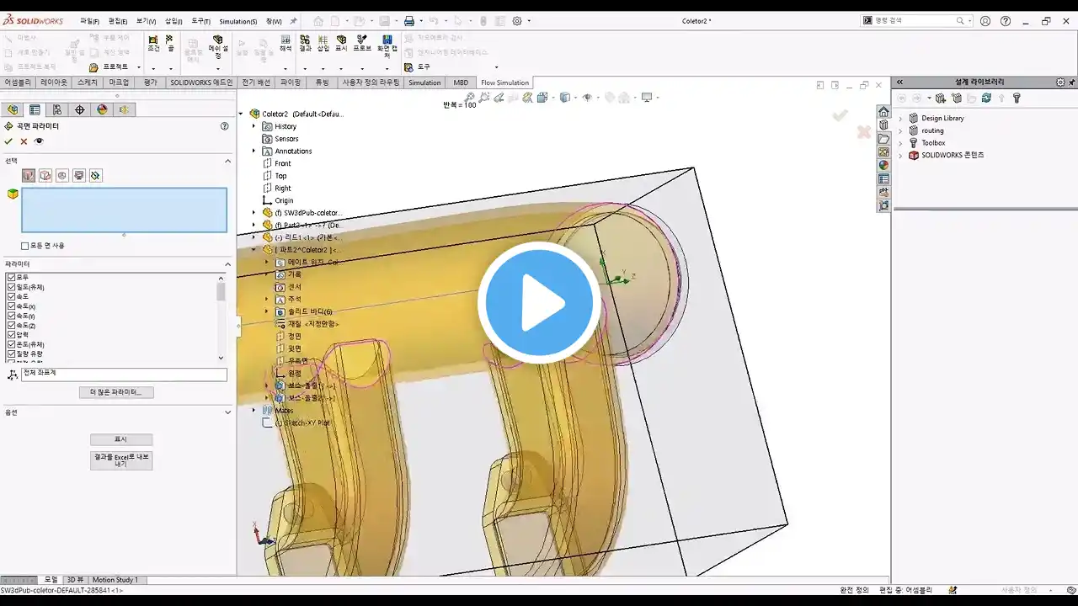
Task: Open the SOLIDWORKS Resources home tab
Action: pos(883,112)
